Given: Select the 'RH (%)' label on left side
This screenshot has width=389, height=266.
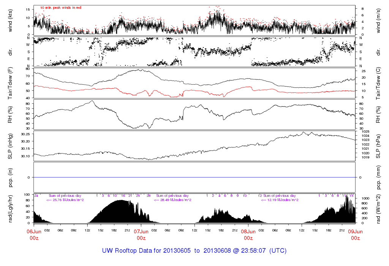Looking at the screenshot, I should point(10,115).
